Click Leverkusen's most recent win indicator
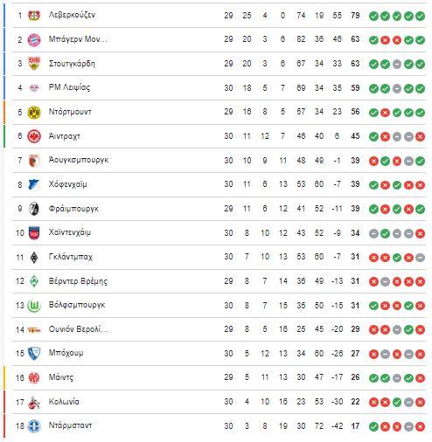This screenshot has height=442, width=432. tap(420, 16)
